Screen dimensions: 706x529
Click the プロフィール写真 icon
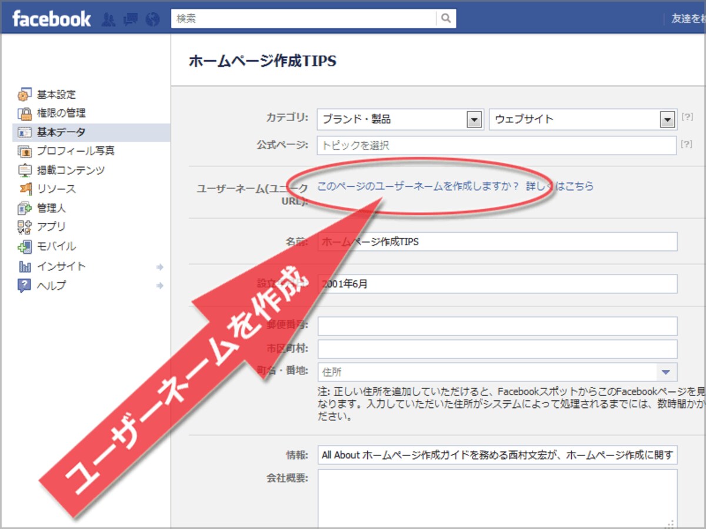(x=25, y=152)
